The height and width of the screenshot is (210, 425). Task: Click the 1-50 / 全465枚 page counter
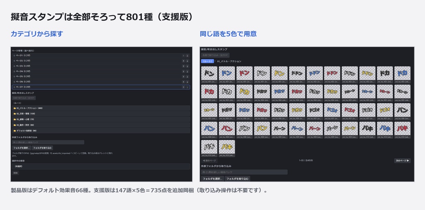pos(306,161)
